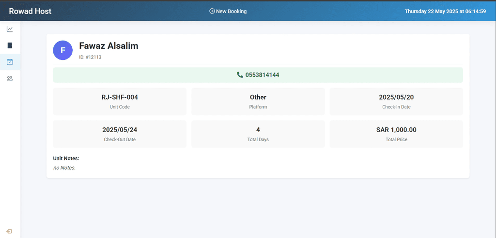Viewport: 496px width, 238px height.
Task: Click the total price SAR 1,000.00
Action: pos(396,130)
